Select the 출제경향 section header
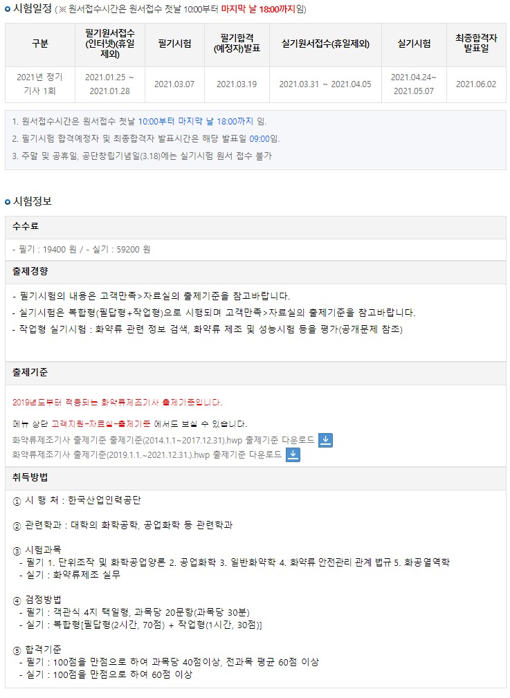510x698 pixels. 30,270
